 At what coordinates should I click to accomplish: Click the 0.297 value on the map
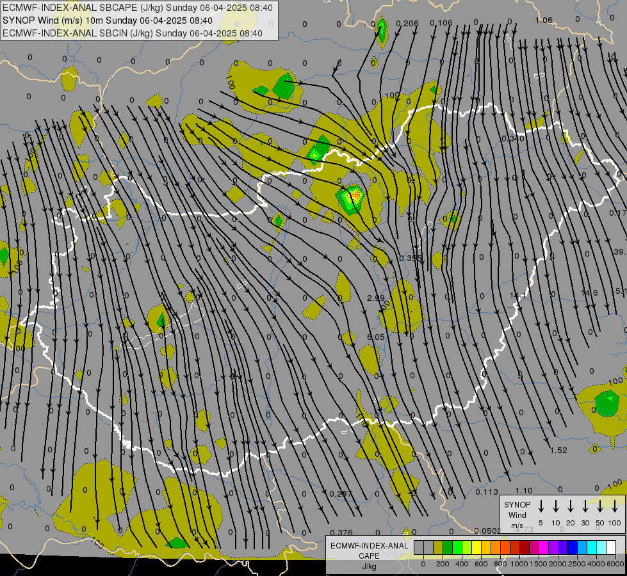pos(341,493)
